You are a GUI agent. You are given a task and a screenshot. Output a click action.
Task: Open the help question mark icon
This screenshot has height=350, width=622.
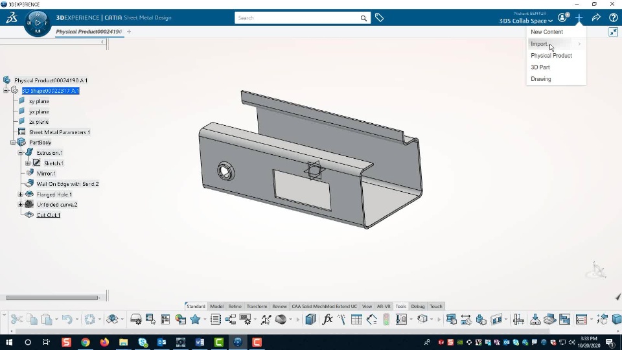(614, 17)
